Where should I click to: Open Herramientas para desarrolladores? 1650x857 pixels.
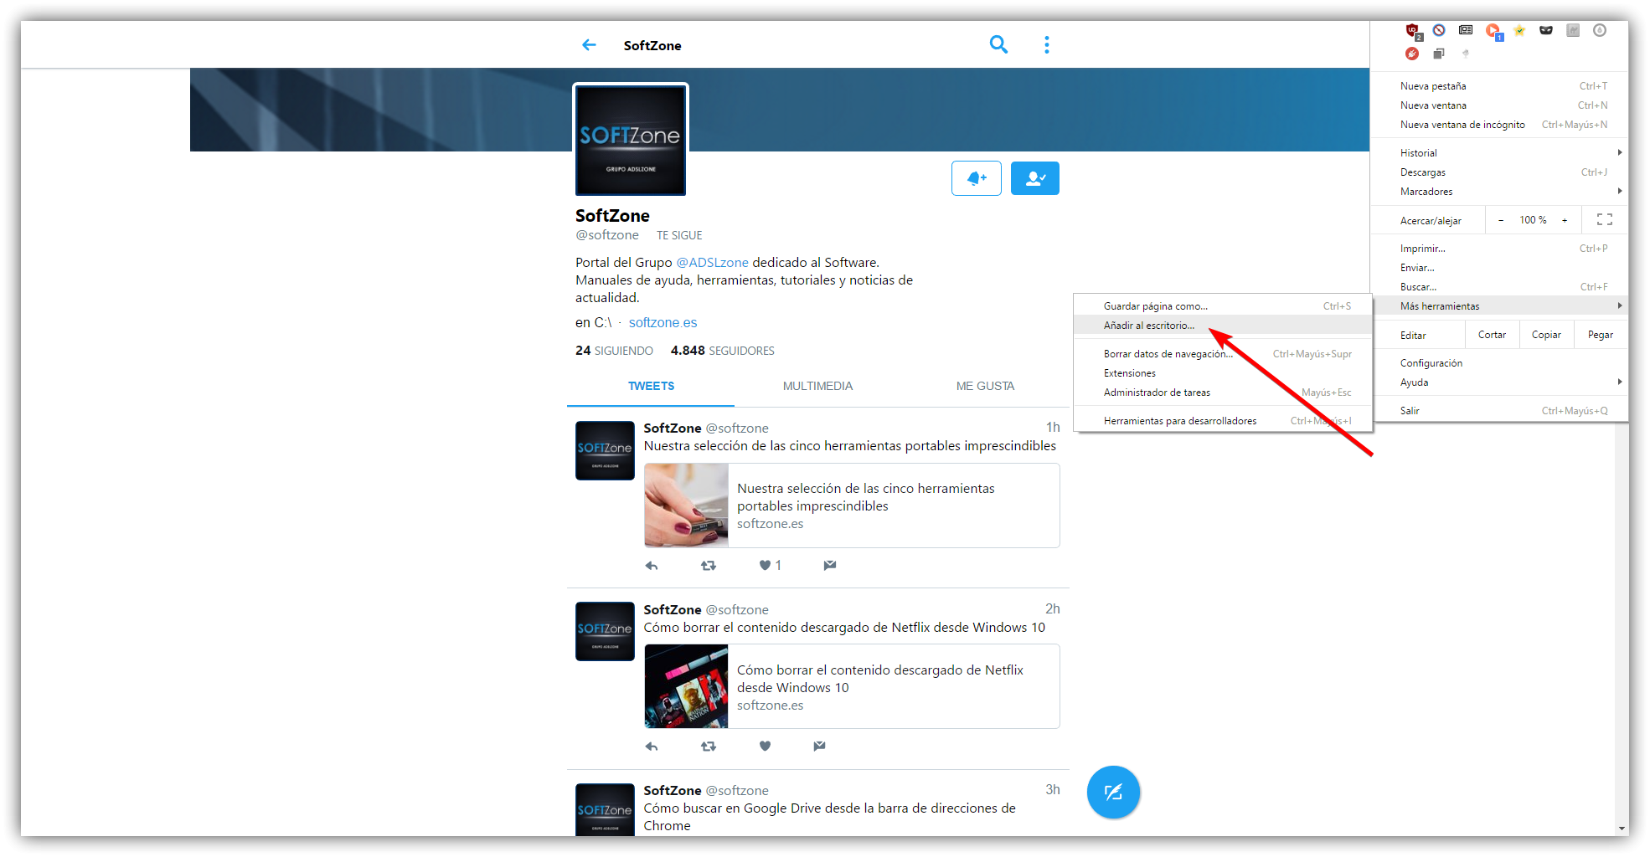pos(1223,421)
